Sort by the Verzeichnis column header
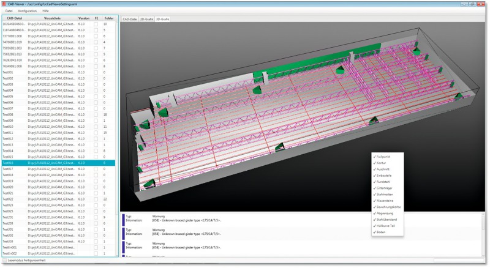The image size is (490, 268). tap(52, 18)
